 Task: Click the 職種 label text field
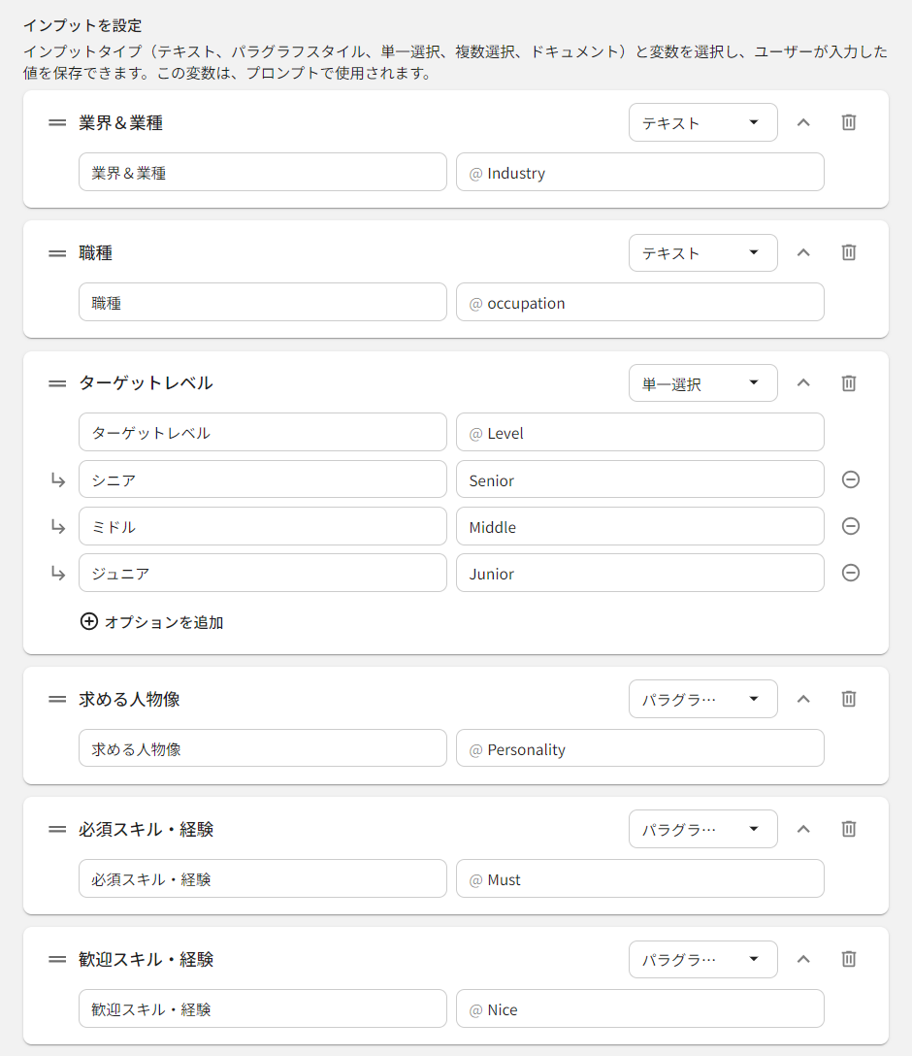coord(262,303)
